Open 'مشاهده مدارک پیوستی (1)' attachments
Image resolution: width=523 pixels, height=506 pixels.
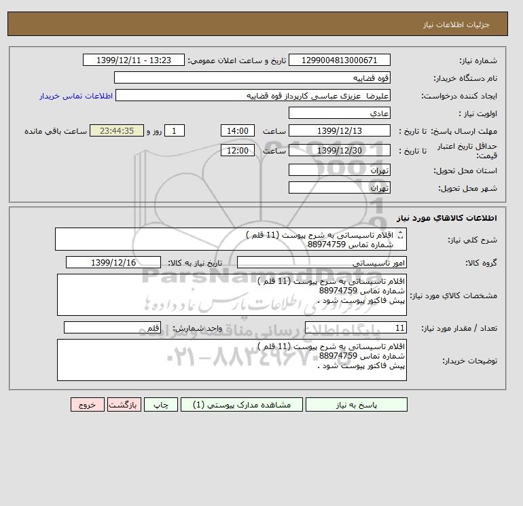242,404
